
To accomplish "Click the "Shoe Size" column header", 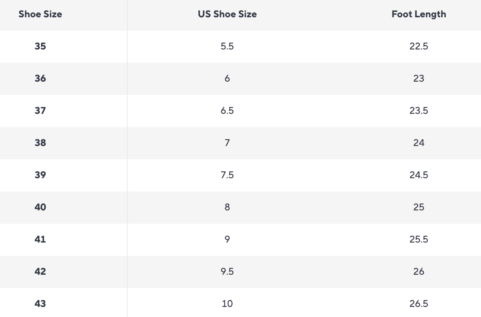I will tap(40, 14).
